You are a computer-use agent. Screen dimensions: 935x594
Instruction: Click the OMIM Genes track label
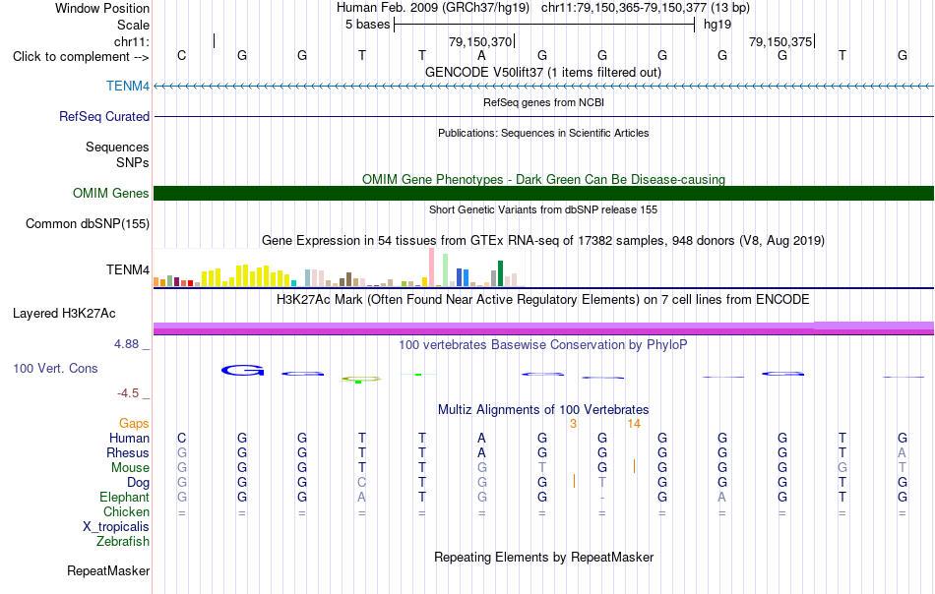click(x=110, y=193)
